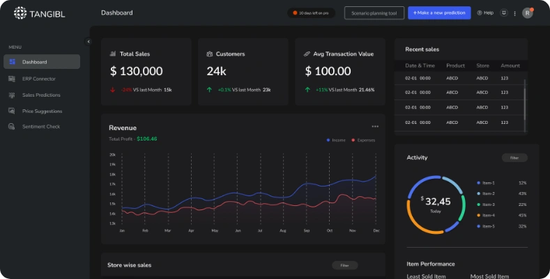Click the Sales Predictions sidebar icon
The height and width of the screenshot is (279, 550).
click(12, 95)
